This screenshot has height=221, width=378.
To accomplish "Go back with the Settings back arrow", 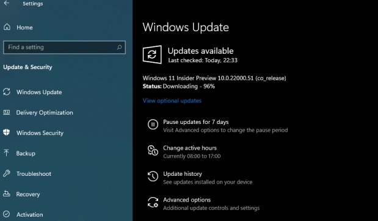I will (x=7, y=3).
